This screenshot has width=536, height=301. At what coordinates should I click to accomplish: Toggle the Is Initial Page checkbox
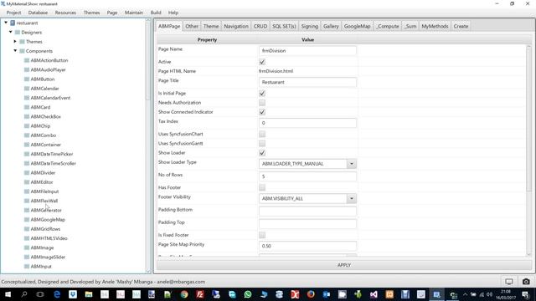point(262,94)
